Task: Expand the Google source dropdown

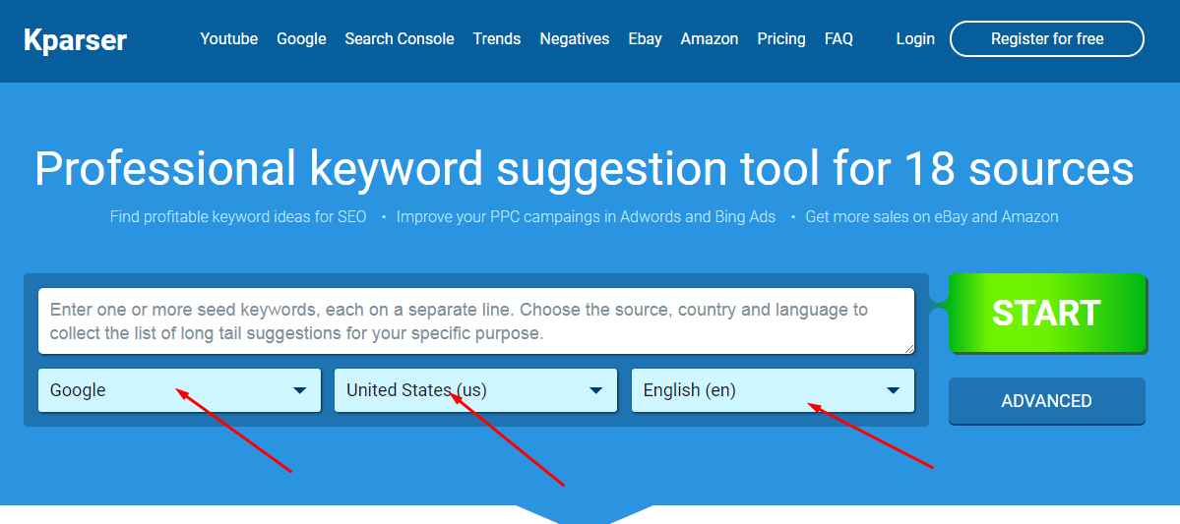Action: [179, 390]
